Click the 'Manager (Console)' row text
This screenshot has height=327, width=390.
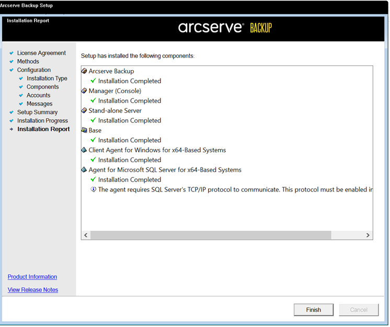coord(115,91)
